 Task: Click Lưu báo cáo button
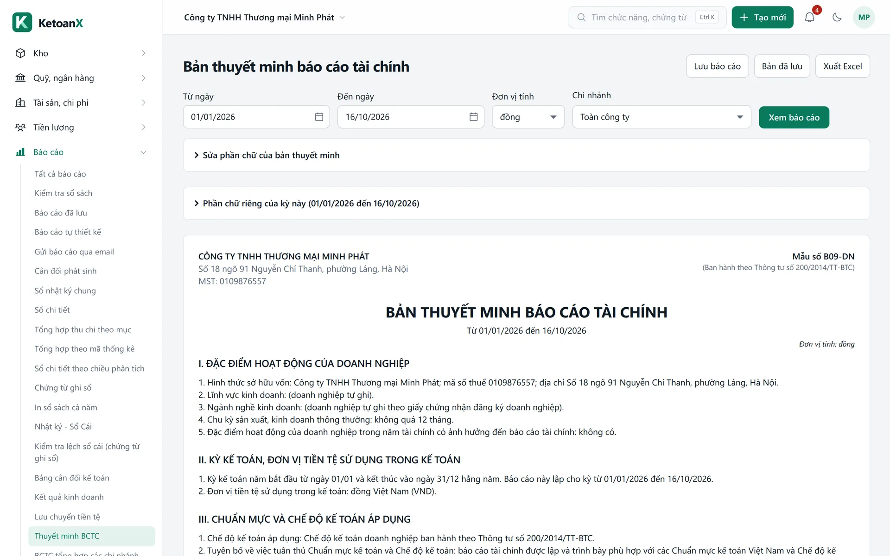tap(717, 66)
